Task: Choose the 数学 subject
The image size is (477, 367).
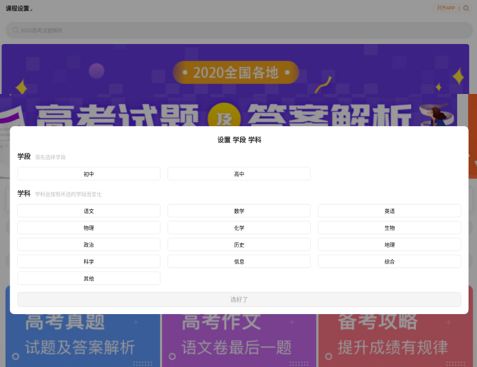Action: coord(238,211)
